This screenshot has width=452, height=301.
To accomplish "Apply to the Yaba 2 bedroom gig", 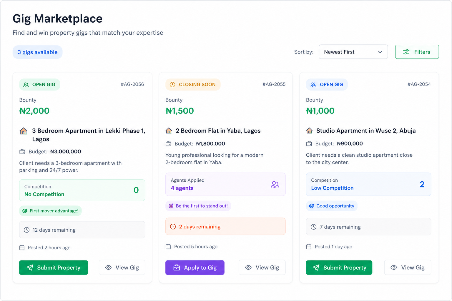I will 195,267.
